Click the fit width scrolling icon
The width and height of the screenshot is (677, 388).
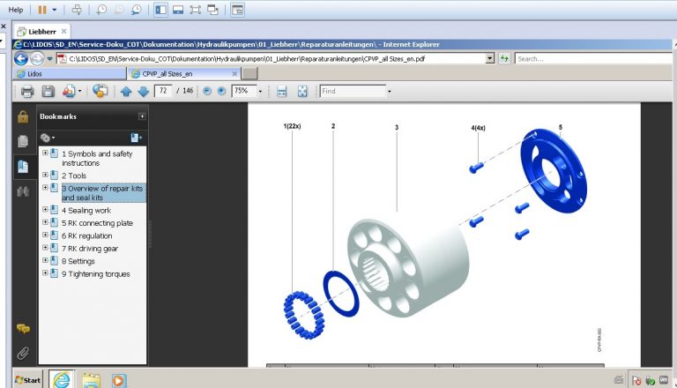(x=281, y=91)
